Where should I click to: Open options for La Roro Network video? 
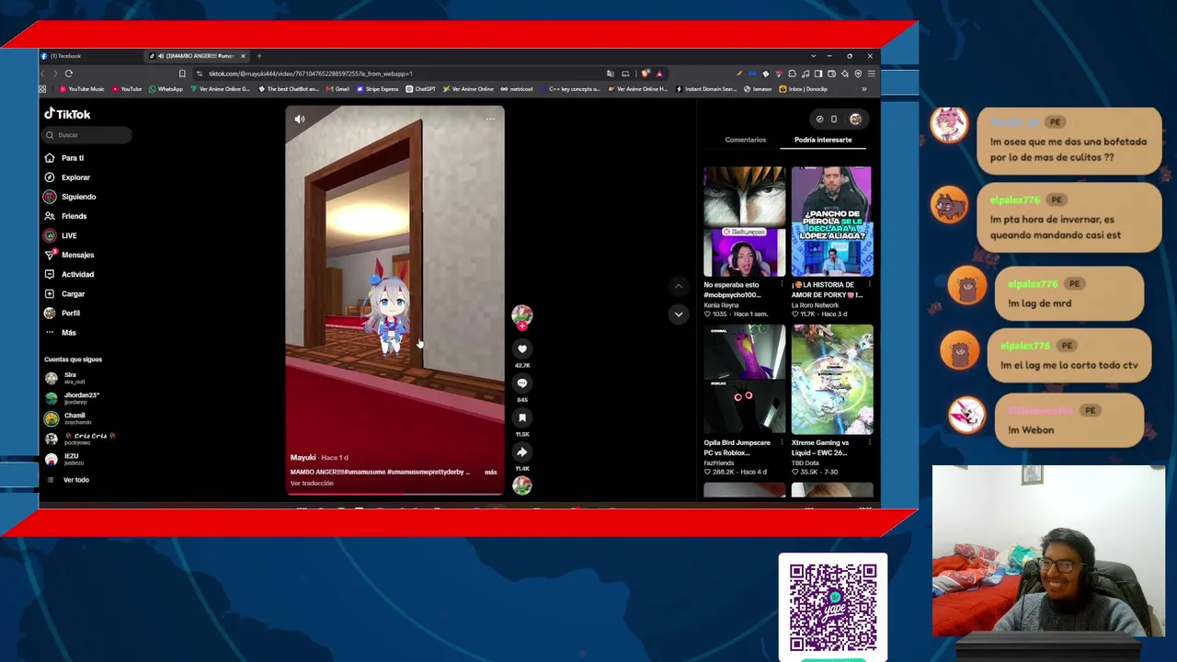[x=869, y=285]
